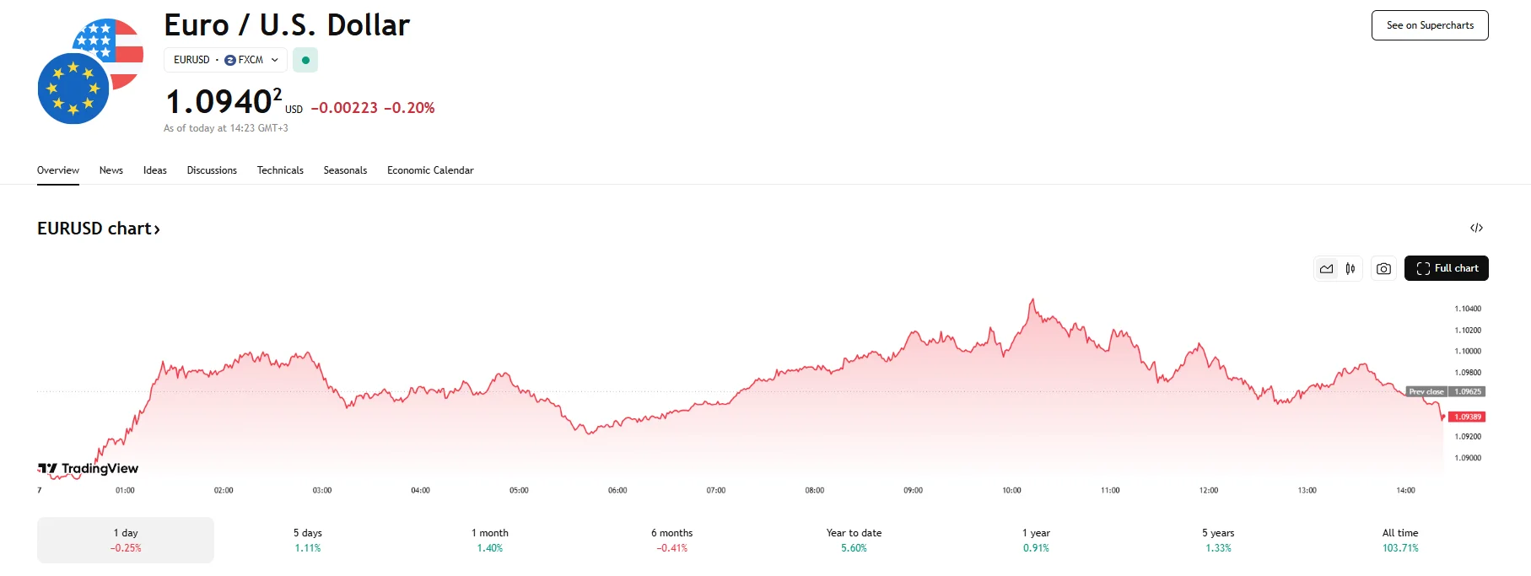Viewport: 1531px width, 576px height.
Task: Click the red current price label
Action: click(1468, 417)
